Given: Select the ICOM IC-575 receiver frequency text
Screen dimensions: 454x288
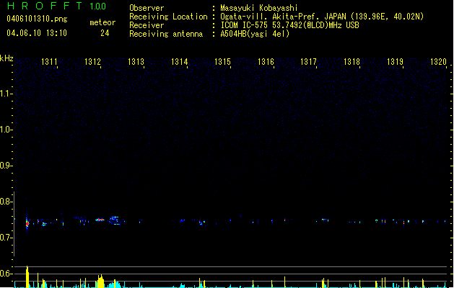Looking at the screenshot, I should (x=289, y=25).
